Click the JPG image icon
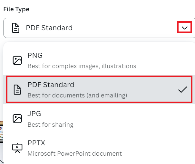Image resolution: width=195 pixels, height=164 pixels. [x=17, y=119]
